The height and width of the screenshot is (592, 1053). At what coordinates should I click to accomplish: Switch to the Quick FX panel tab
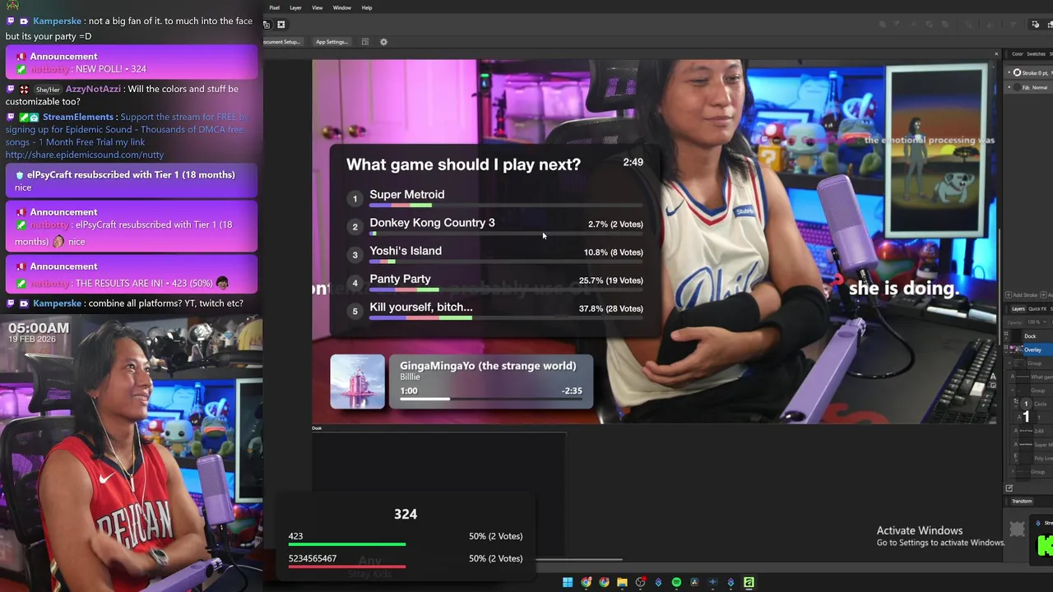(x=1038, y=309)
